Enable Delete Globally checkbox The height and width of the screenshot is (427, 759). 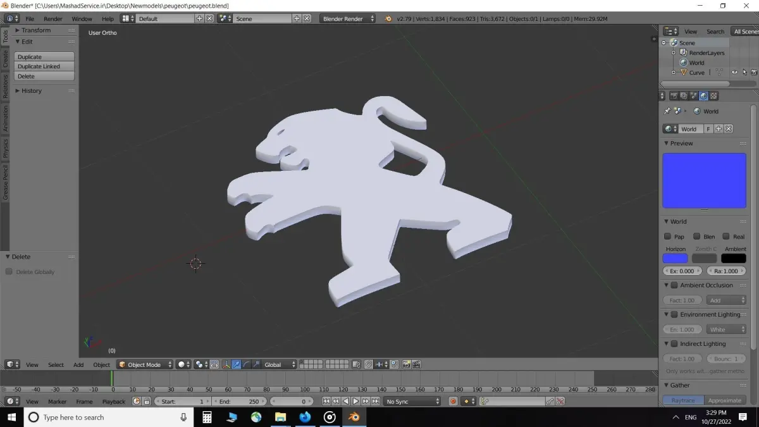click(9, 271)
